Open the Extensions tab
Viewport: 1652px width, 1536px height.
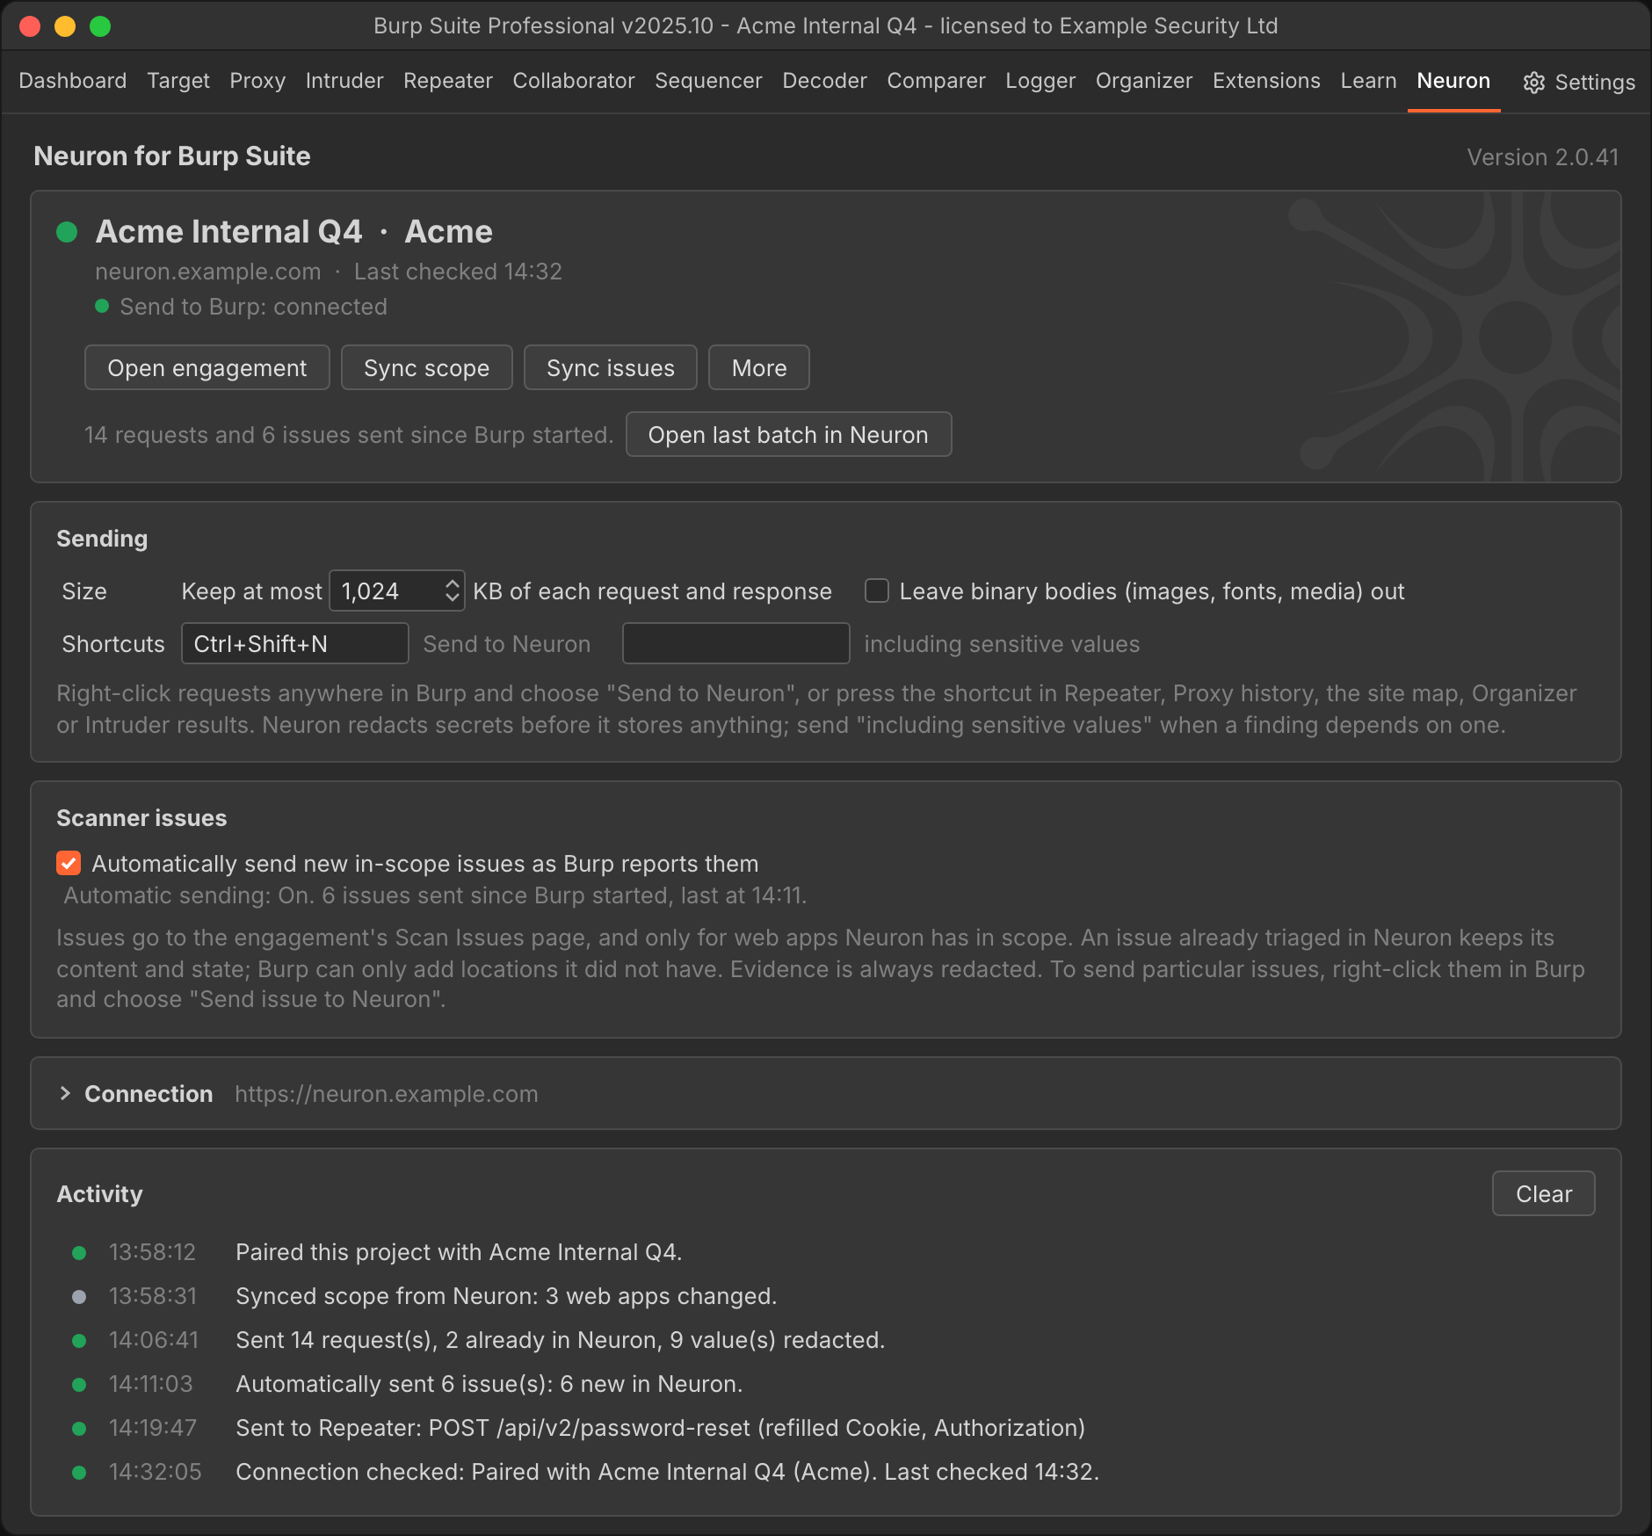click(1266, 81)
